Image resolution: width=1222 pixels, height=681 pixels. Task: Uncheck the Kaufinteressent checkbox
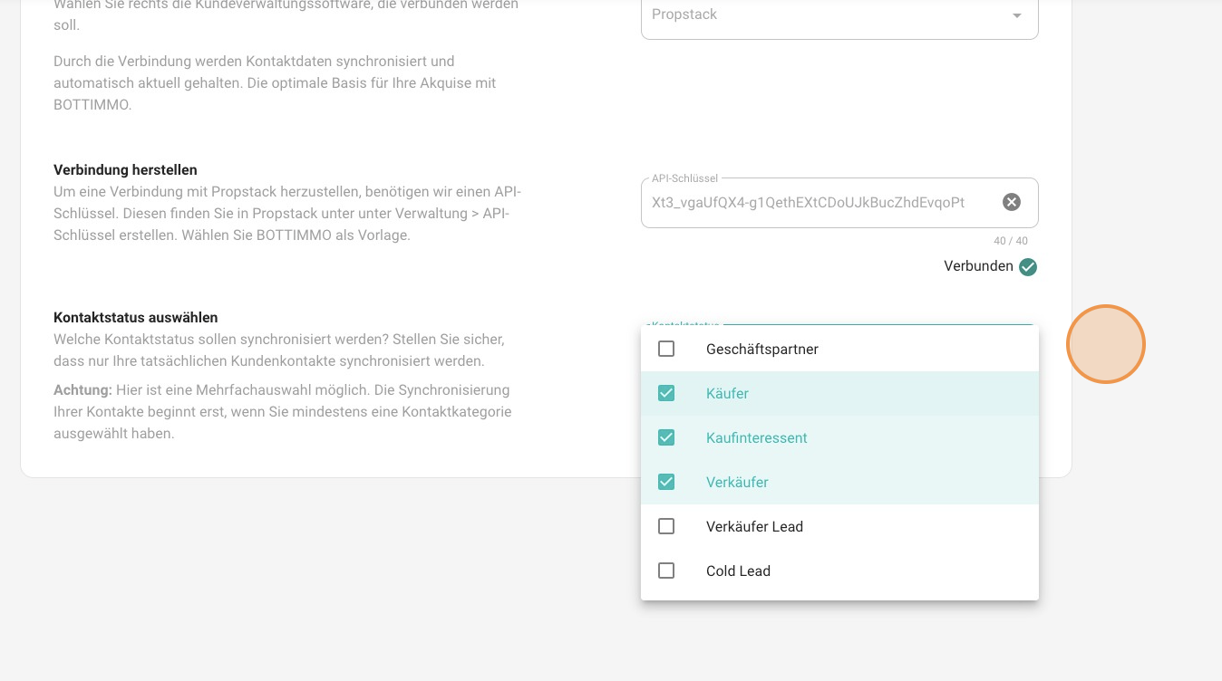point(666,437)
